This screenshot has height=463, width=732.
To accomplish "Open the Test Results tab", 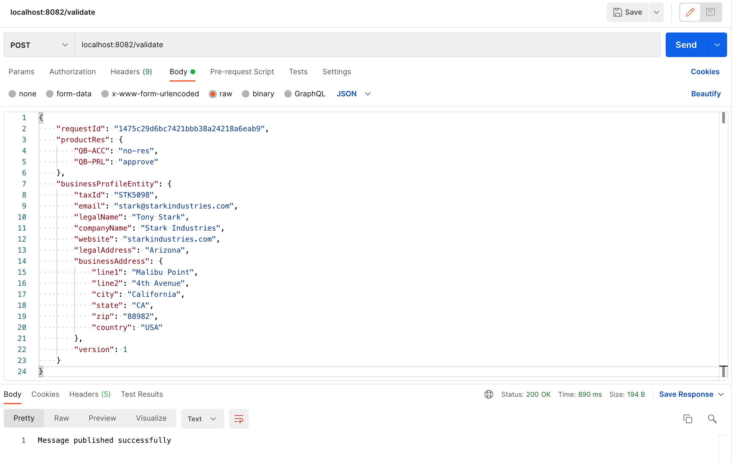I will coord(142,394).
